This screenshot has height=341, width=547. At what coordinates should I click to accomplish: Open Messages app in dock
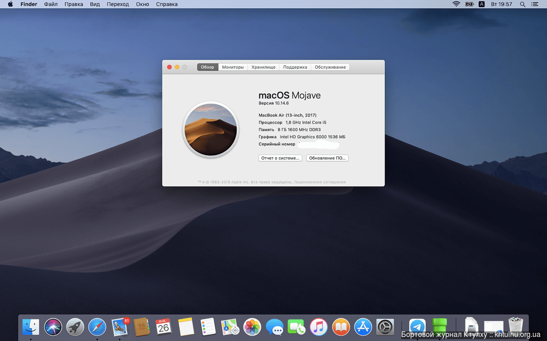click(x=274, y=326)
